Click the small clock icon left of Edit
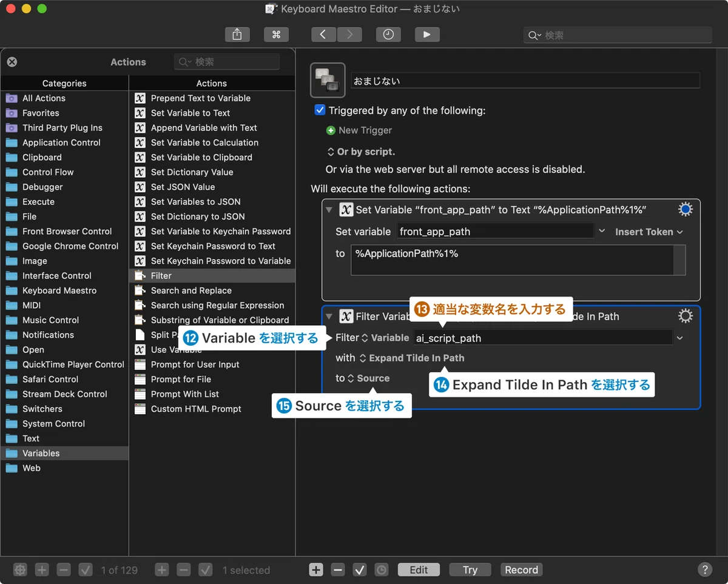The width and height of the screenshot is (728, 584). pyautogui.click(x=382, y=569)
